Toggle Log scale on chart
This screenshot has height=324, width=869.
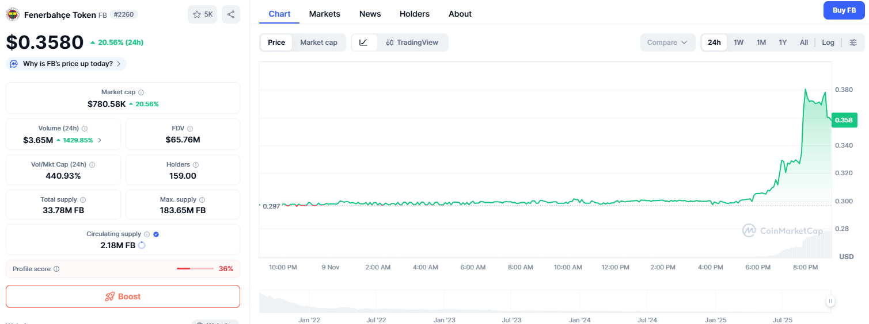(828, 43)
